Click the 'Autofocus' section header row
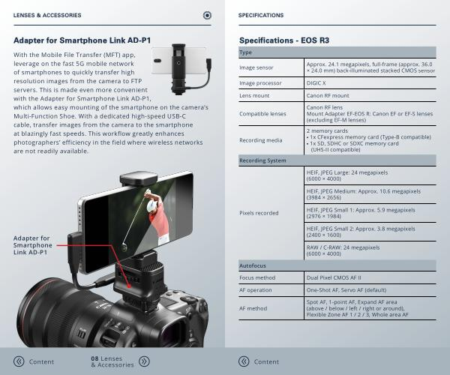The image size is (450, 375). pos(337,265)
